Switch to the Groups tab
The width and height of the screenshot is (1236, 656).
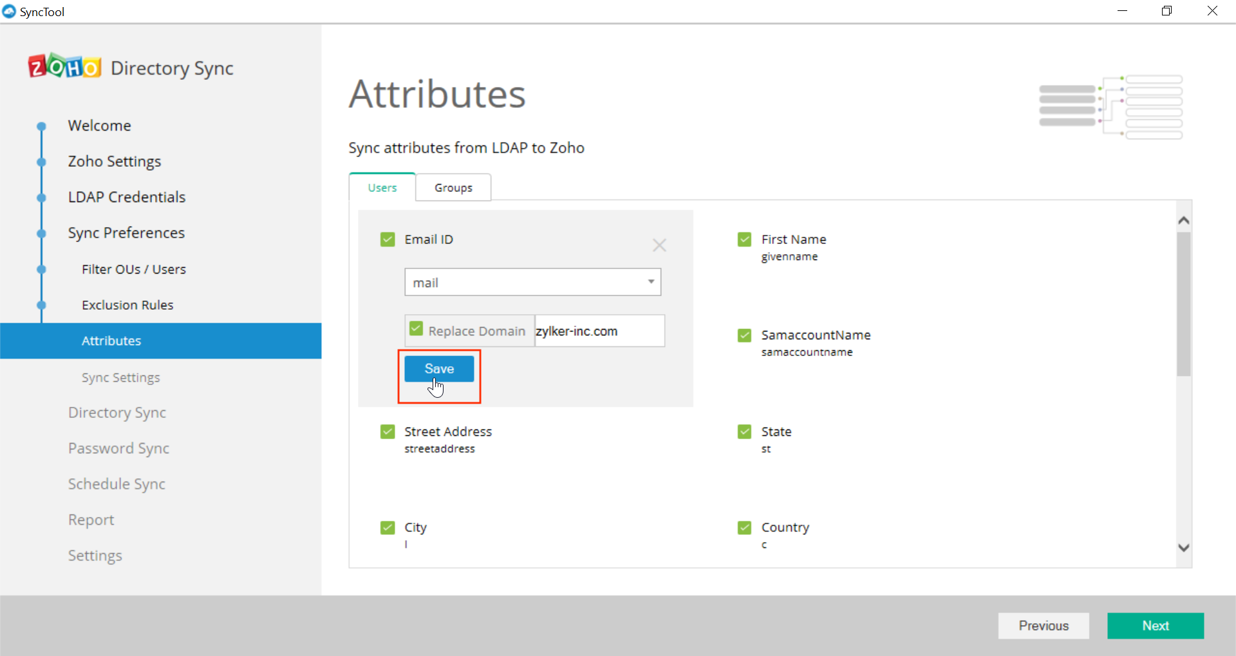coord(453,187)
